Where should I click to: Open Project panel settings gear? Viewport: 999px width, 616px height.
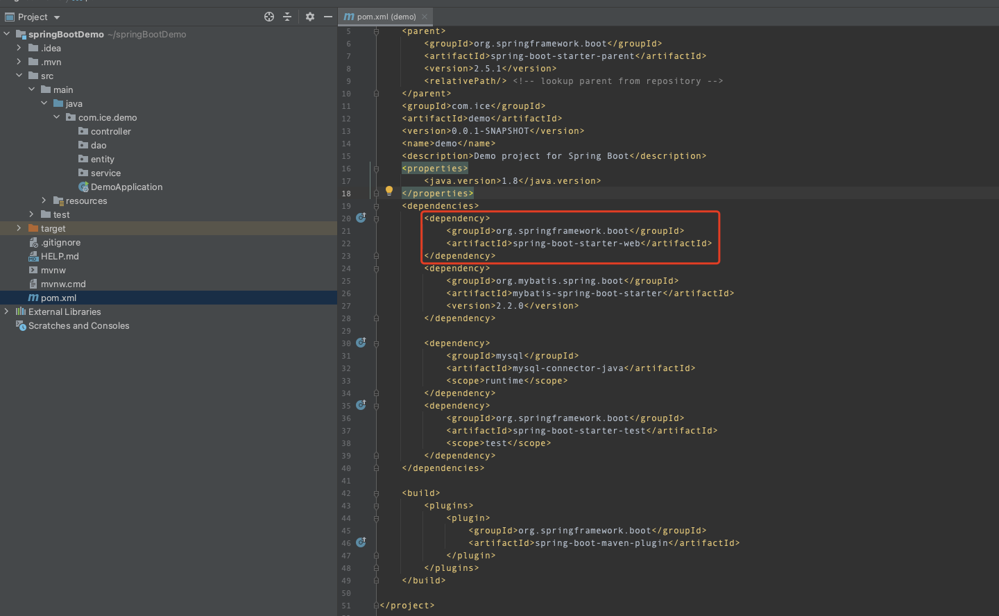coord(310,17)
